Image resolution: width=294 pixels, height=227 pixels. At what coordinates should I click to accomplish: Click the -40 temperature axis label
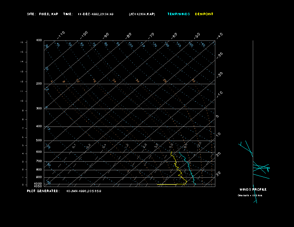coord(219,36)
